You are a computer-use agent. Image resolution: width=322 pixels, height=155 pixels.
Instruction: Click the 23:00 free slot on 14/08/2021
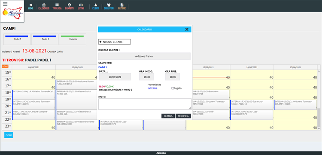coord(252,125)
